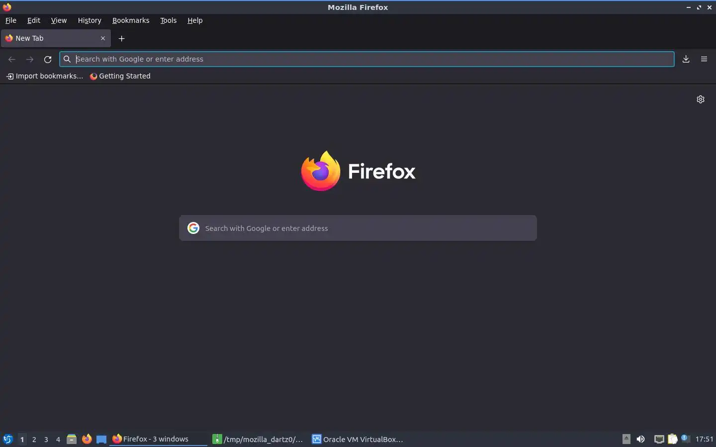Open the Tools menu
The width and height of the screenshot is (716, 447).
[x=168, y=20]
